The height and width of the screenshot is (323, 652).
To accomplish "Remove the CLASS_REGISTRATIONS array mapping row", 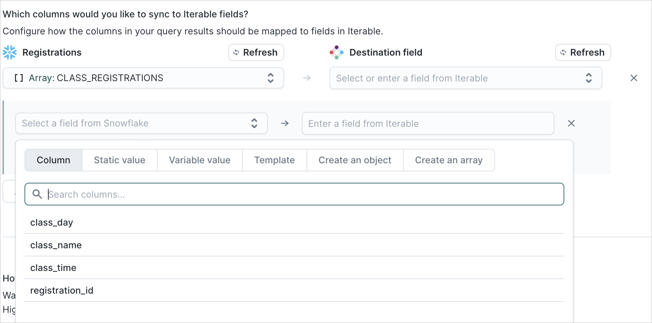I will point(634,78).
